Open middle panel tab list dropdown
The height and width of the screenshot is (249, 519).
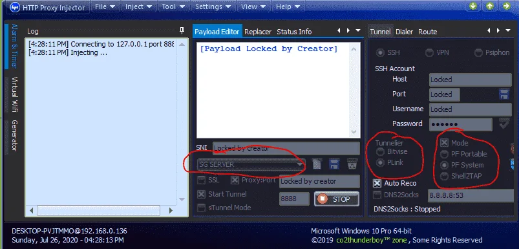pyautogui.click(x=358, y=30)
